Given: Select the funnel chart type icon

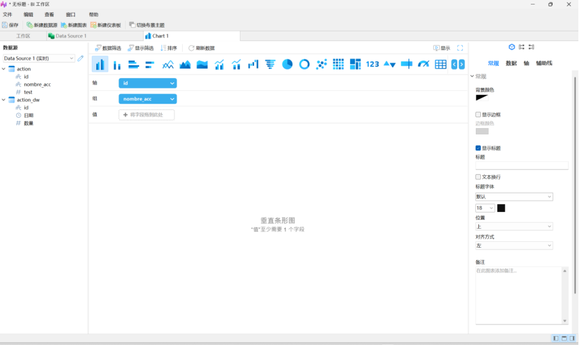Looking at the screenshot, I should (x=270, y=64).
